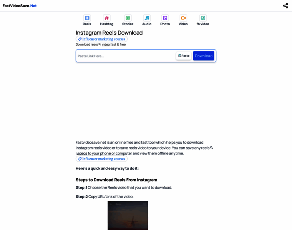
Task: Open the Hashtag tool icon
Action: coord(107,18)
